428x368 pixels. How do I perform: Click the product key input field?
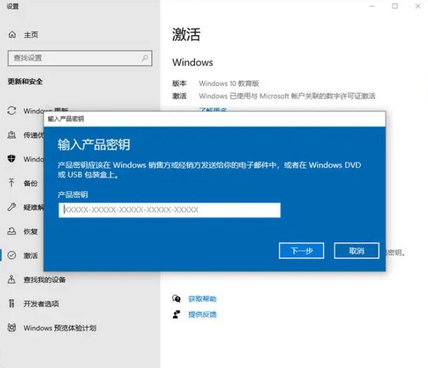[x=169, y=210]
